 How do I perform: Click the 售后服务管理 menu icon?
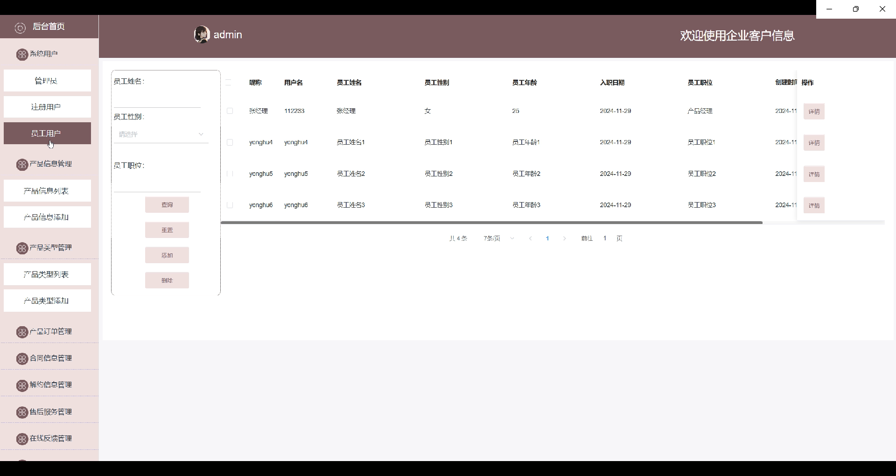pyautogui.click(x=22, y=412)
